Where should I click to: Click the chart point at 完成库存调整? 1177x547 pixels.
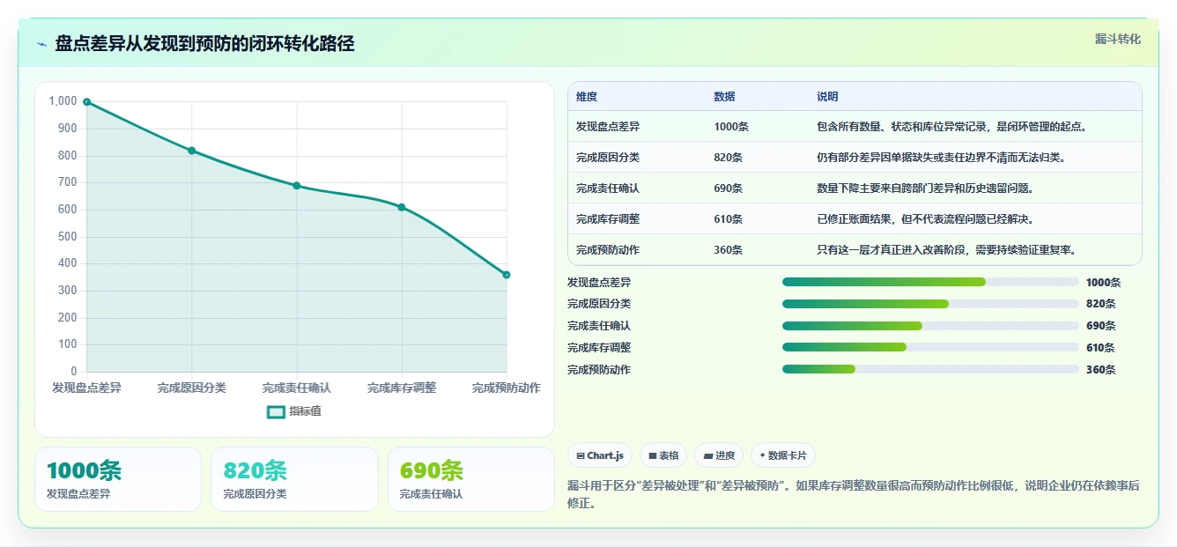tap(402, 207)
